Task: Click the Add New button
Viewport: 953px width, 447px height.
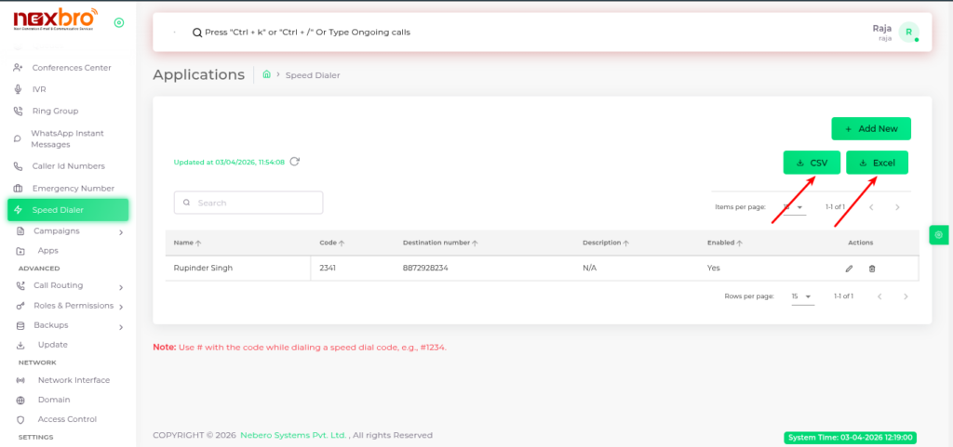Action: 870,128
